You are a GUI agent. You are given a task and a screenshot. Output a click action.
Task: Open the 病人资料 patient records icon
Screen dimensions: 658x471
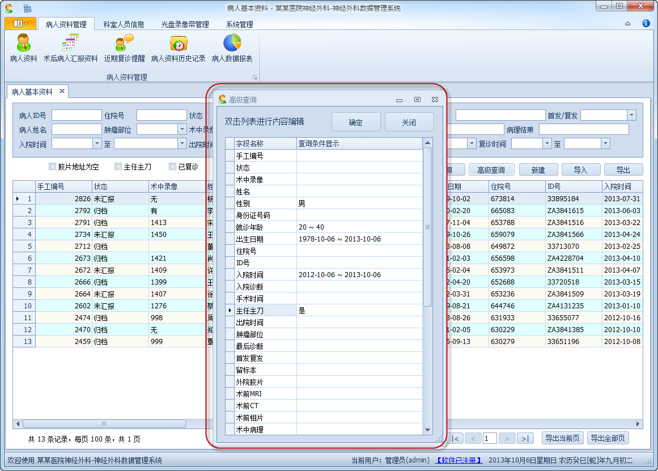[23, 44]
